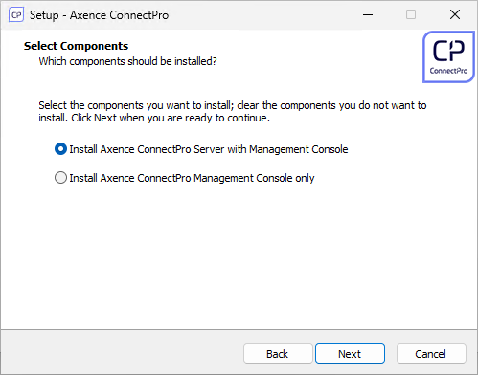Click the component selection instruction paragraph
The height and width of the screenshot is (375, 478).
[233, 112]
